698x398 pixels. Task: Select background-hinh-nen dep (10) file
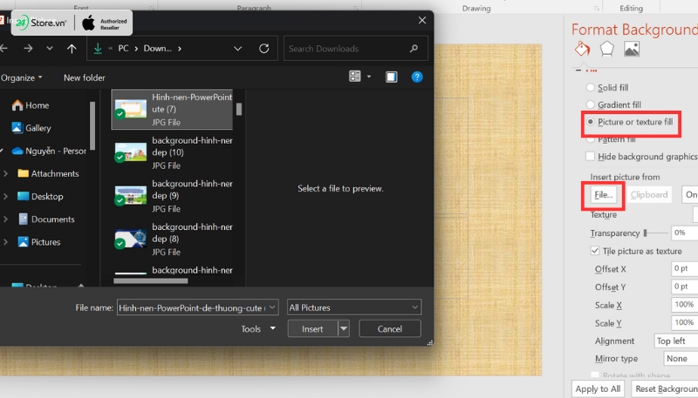[x=172, y=152]
